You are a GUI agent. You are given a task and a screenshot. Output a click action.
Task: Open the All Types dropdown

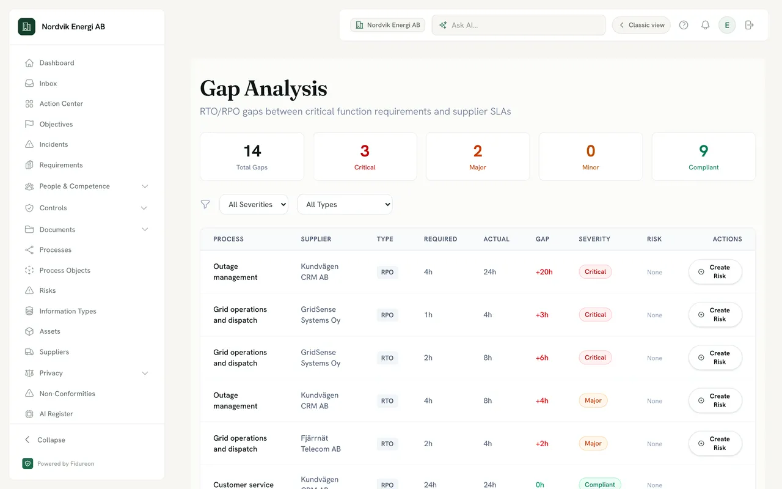[345, 204]
